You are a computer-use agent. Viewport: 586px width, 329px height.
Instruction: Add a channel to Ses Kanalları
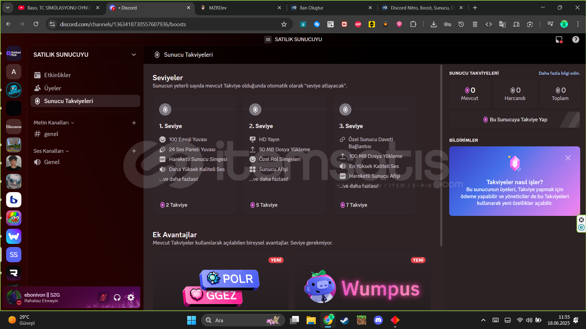click(134, 151)
